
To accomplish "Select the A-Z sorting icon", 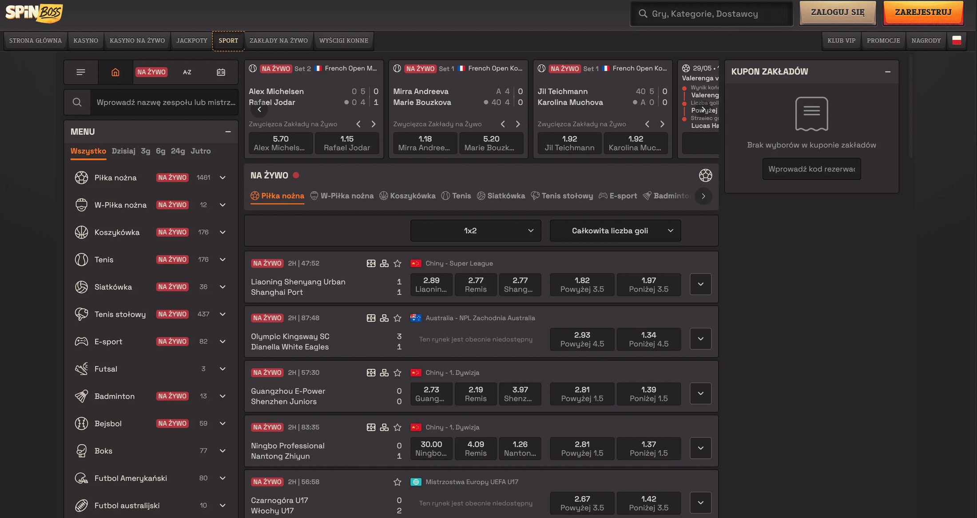I will (187, 72).
